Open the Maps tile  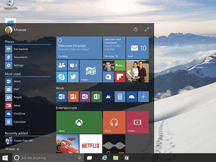coord(91,71)
